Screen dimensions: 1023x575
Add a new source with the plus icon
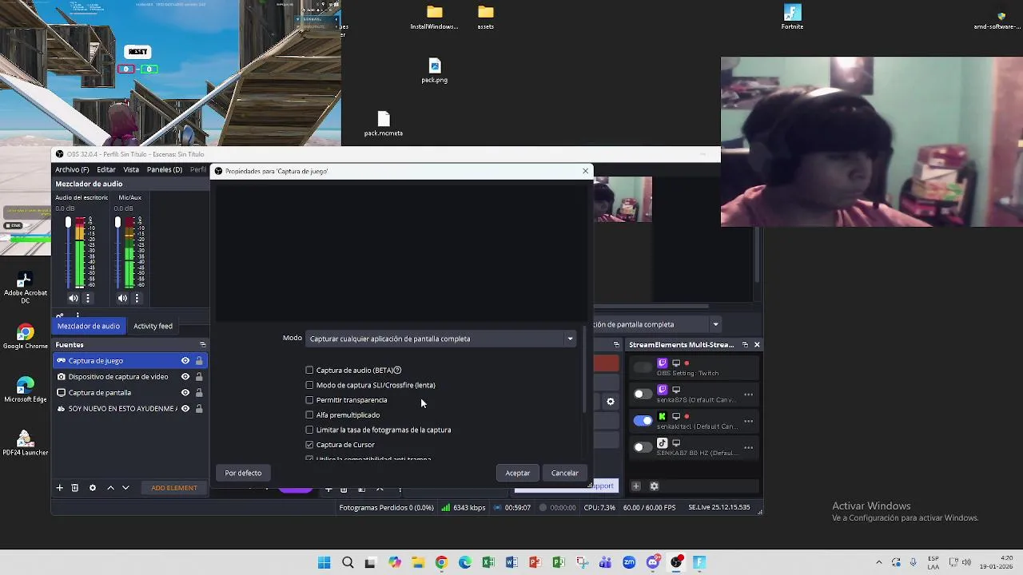(x=59, y=488)
